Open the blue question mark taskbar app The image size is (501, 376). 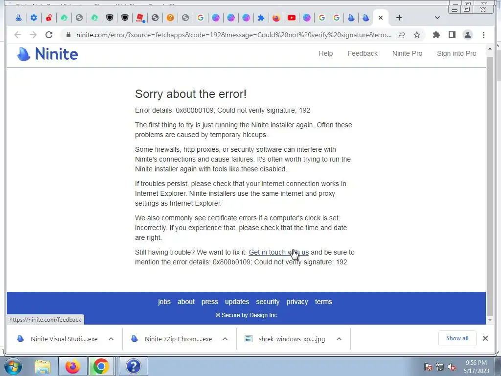tap(133, 366)
